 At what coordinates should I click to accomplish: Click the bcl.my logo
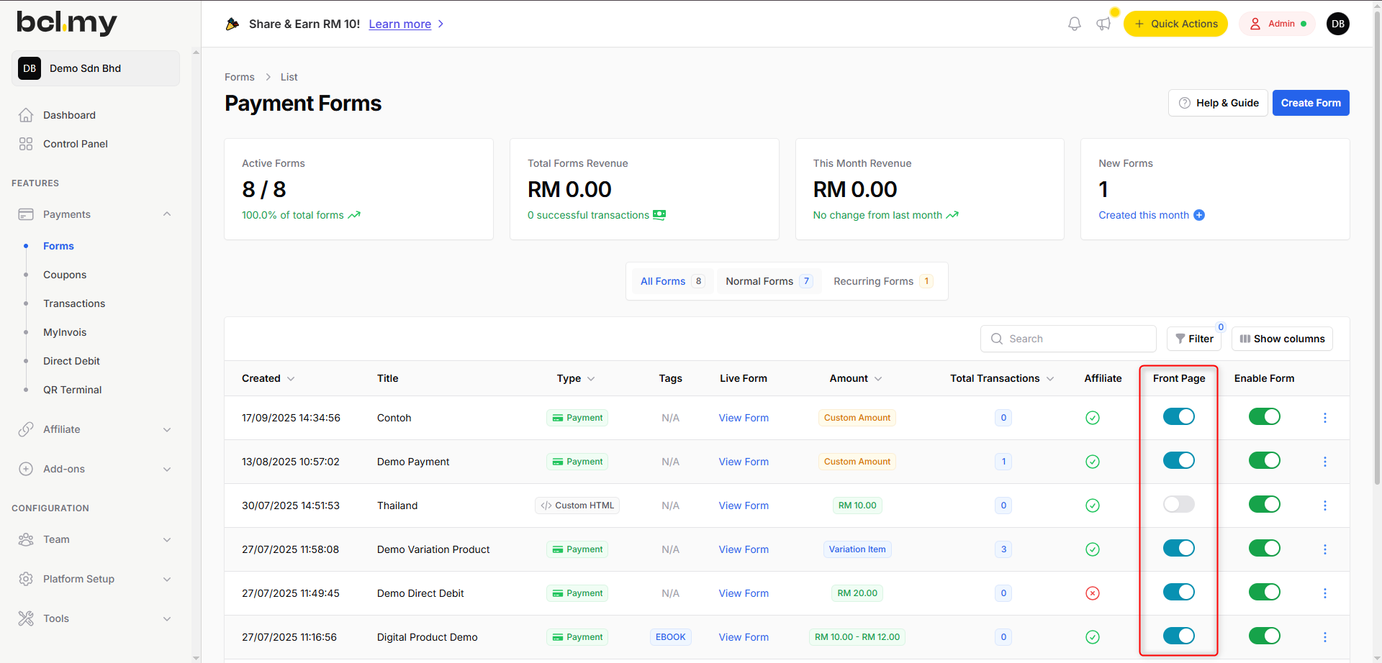click(67, 22)
